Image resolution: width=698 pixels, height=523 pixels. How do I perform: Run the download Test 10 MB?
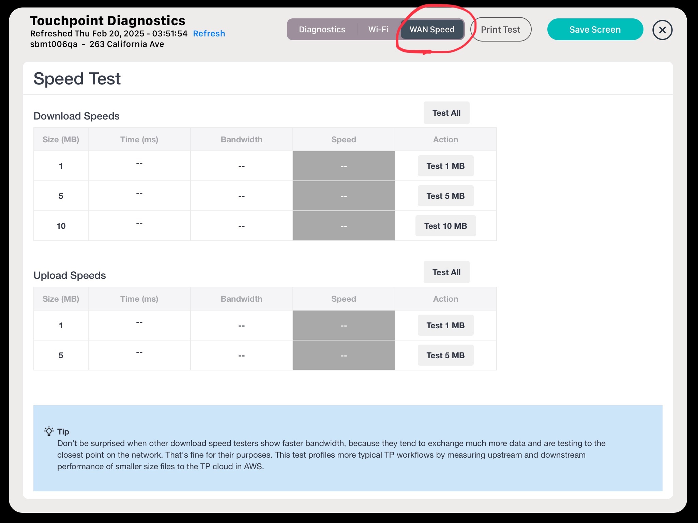click(x=445, y=226)
